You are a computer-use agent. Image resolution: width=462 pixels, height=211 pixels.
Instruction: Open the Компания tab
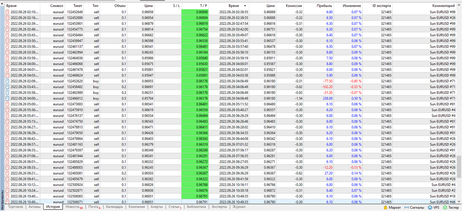(136, 207)
